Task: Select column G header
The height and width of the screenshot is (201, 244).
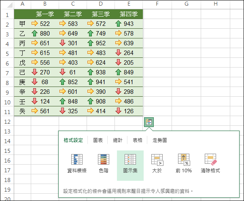Action: pos(186,4)
